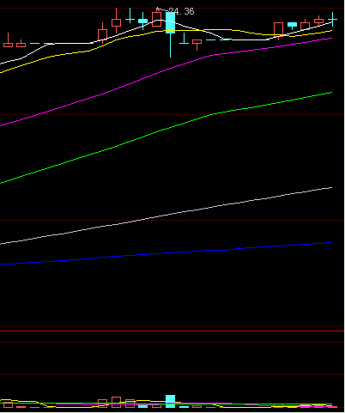Select the thick red horizontal divider line
This screenshot has height=413, width=345.
172,331
